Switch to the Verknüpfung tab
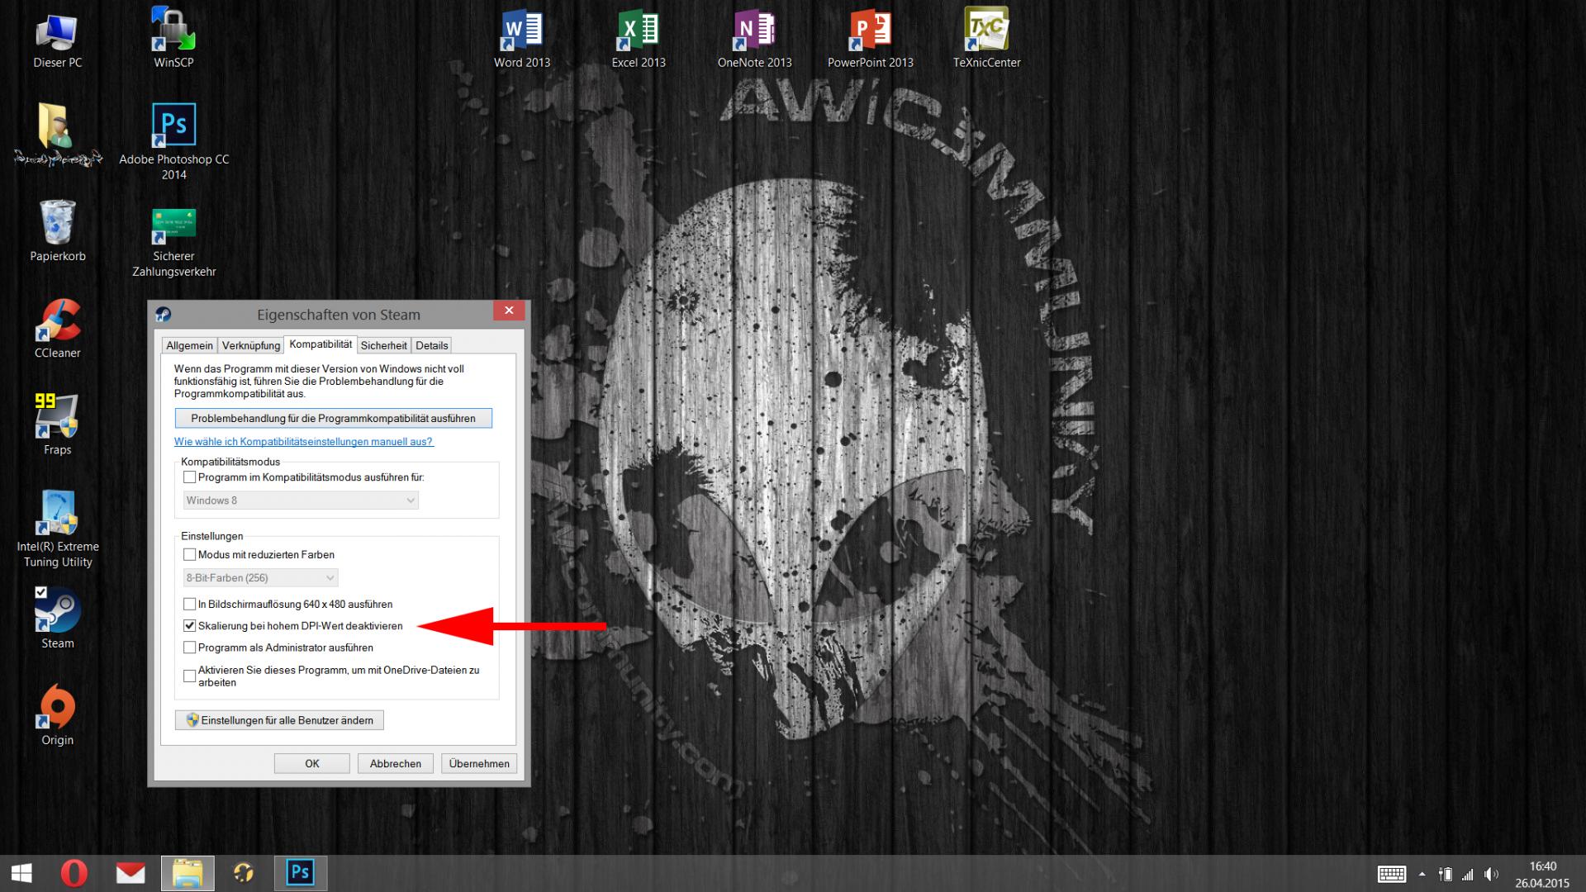 (x=251, y=345)
